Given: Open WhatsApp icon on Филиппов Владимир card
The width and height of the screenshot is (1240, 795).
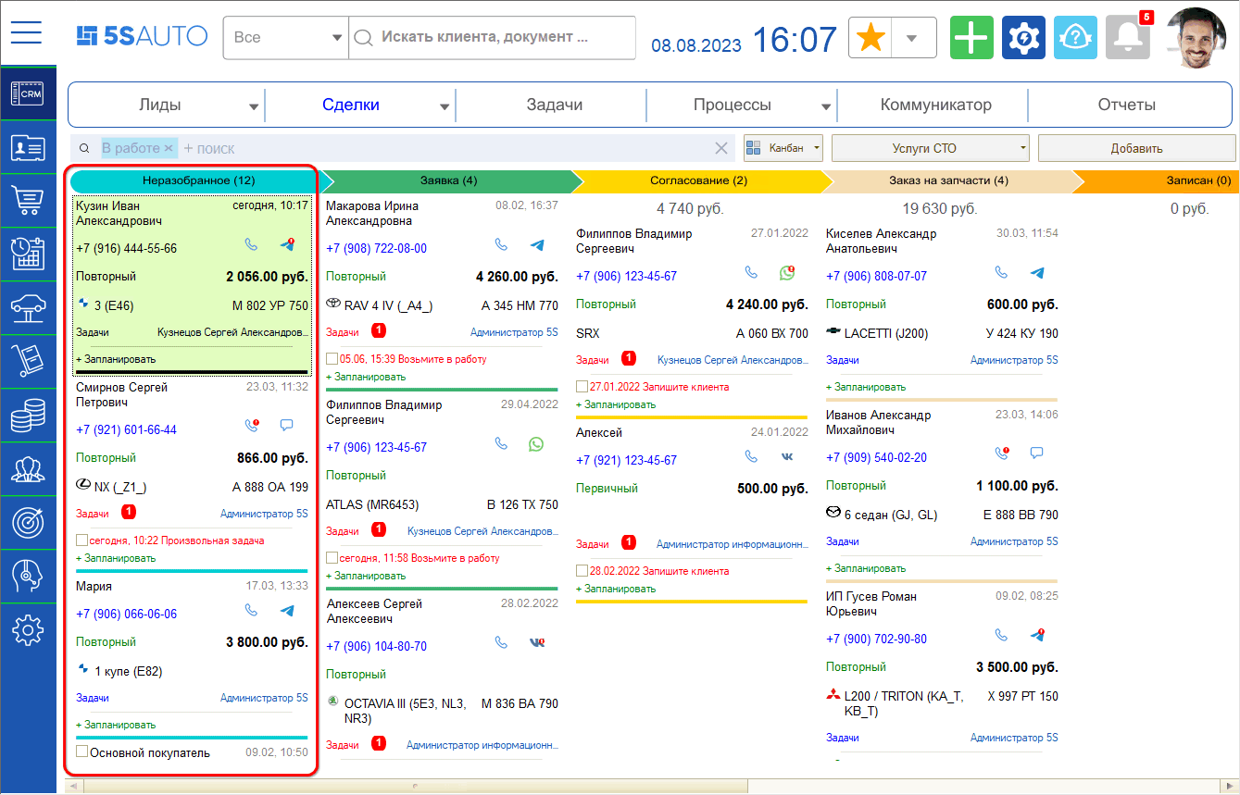Looking at the screenshot, I should (x=536, y=444).
